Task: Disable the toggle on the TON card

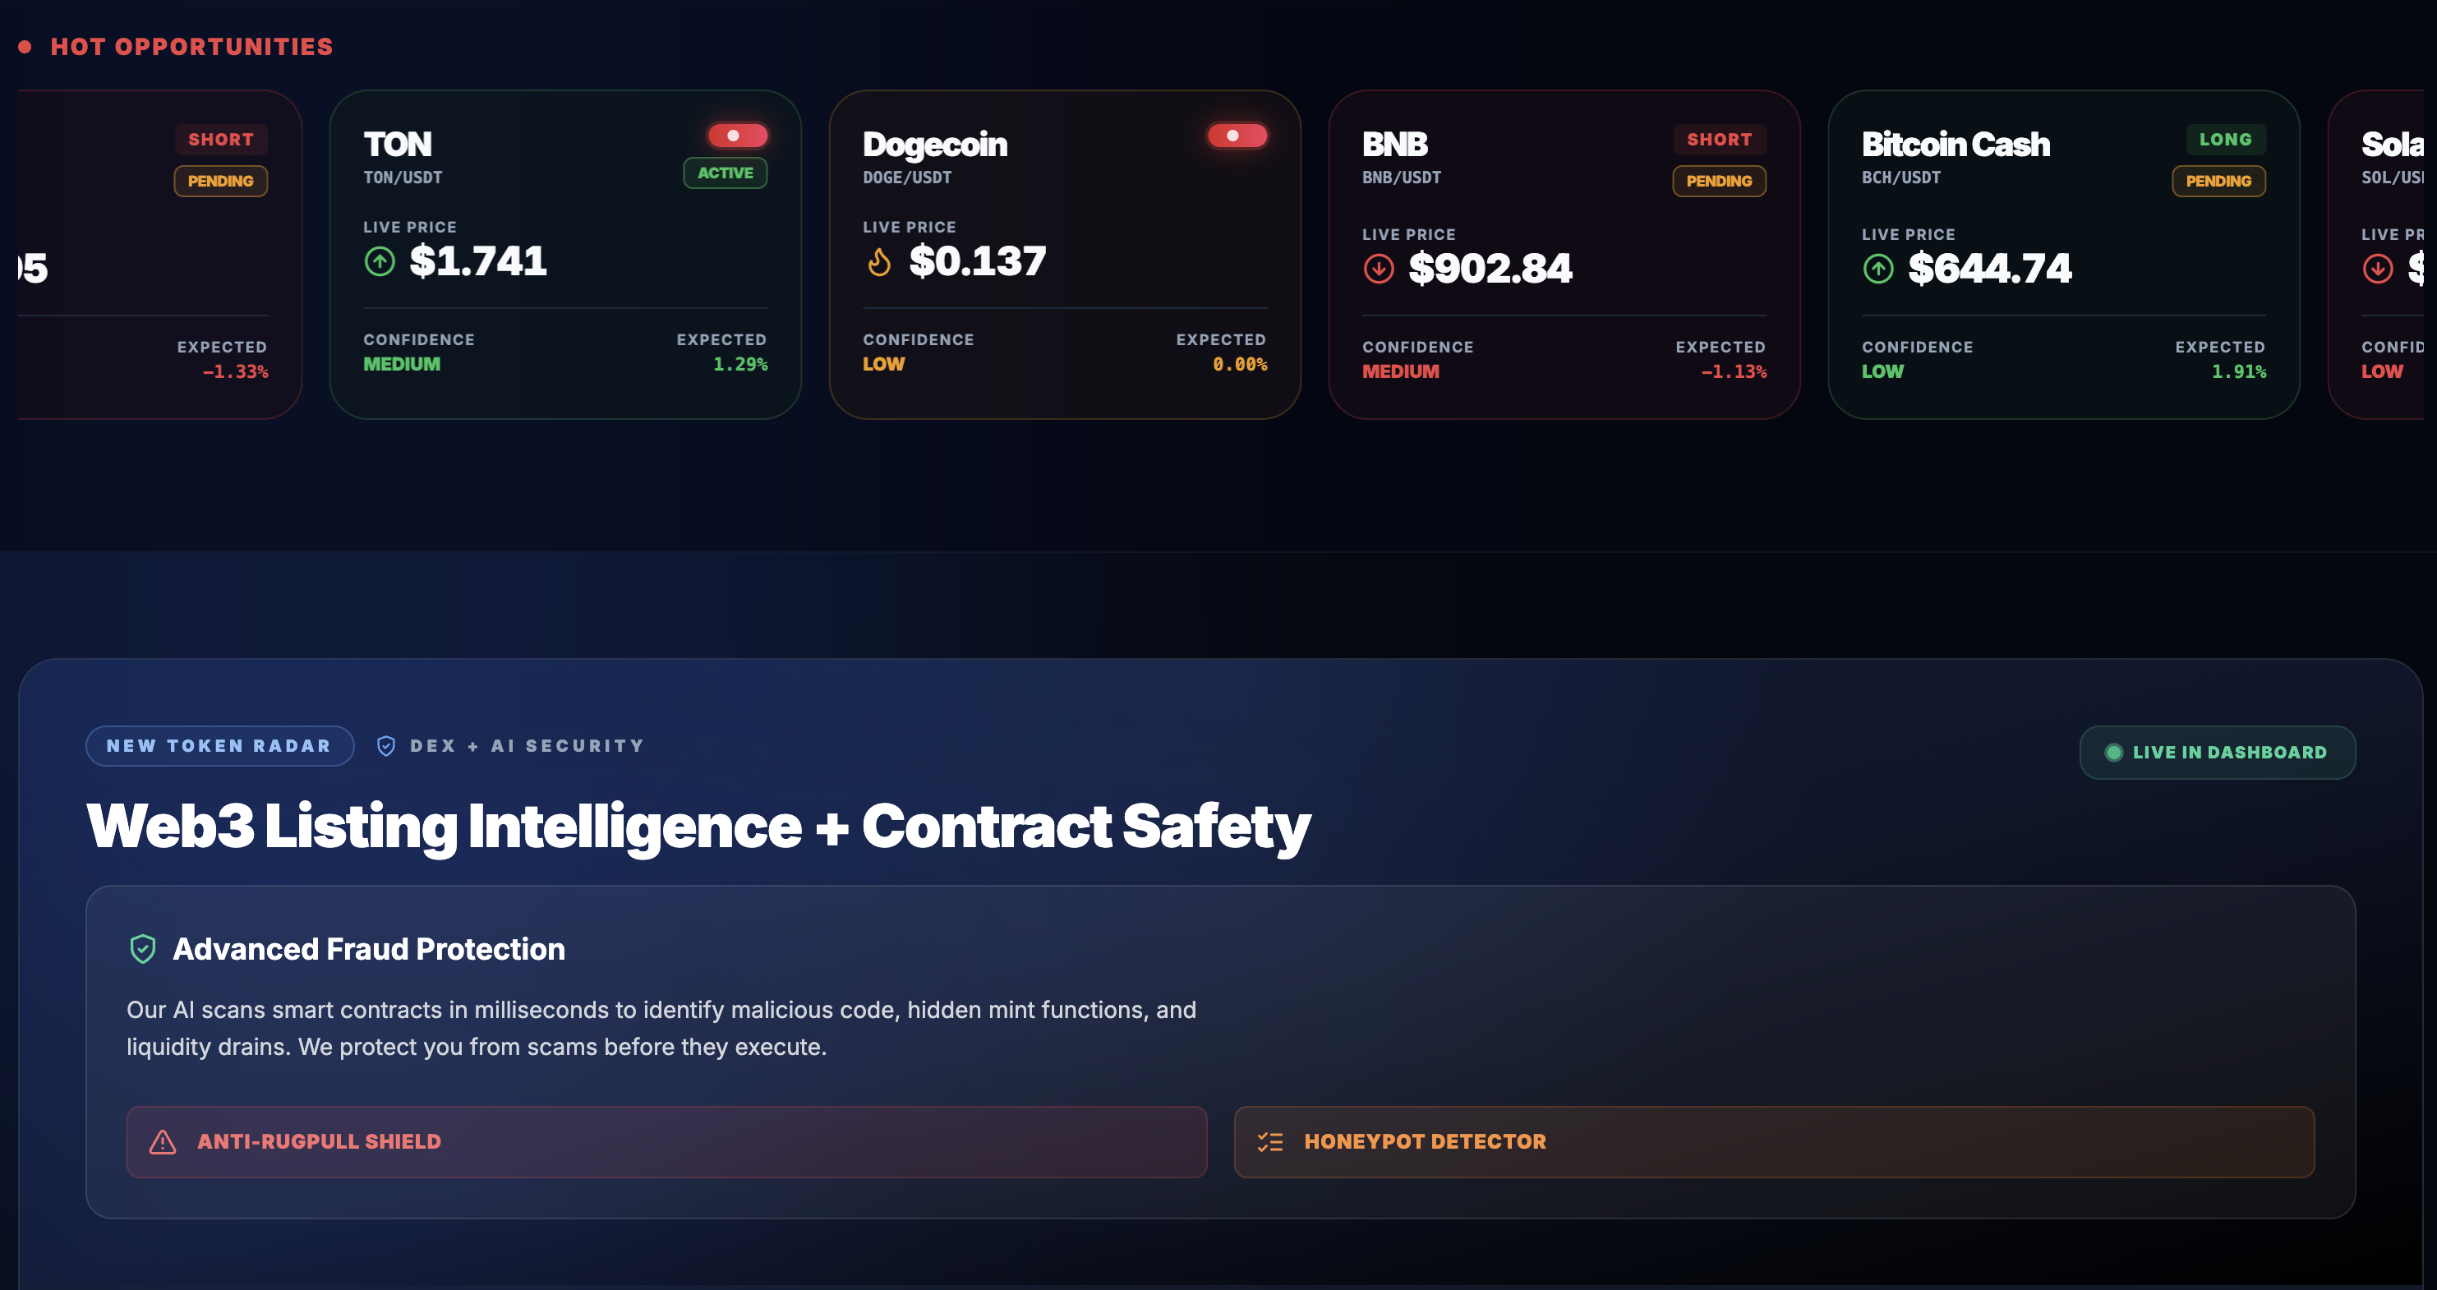Action: [x=739, y=136]
